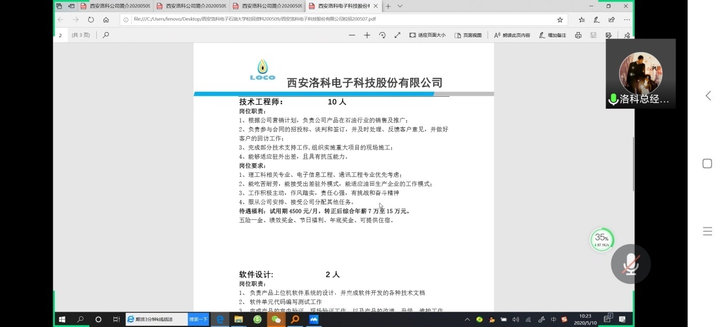
Task: Click add notes (增加备注) button
Action: (552, 35)
